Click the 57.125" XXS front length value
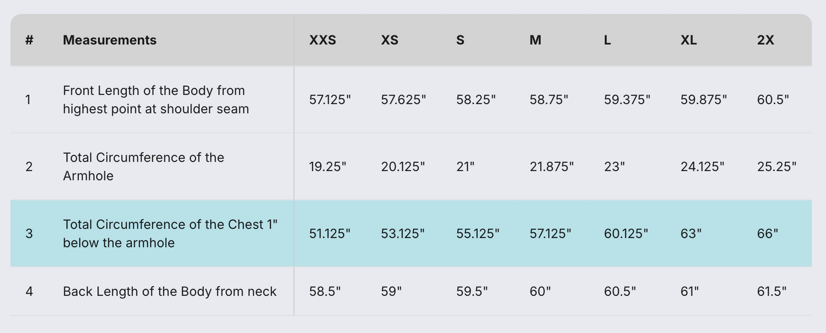Viewport: 826px width, 333px height. [x=330, y=100]
